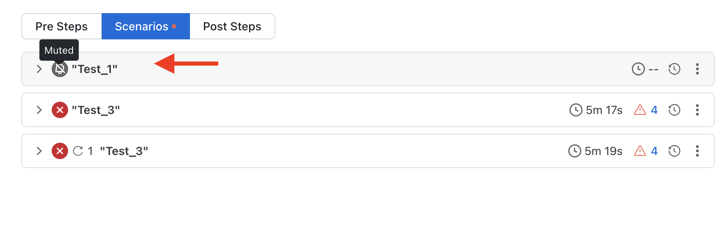Screen dimensions: 727x228
Task: Expand the retried Test_3 scenario
Action: click(x=39, y=151)
